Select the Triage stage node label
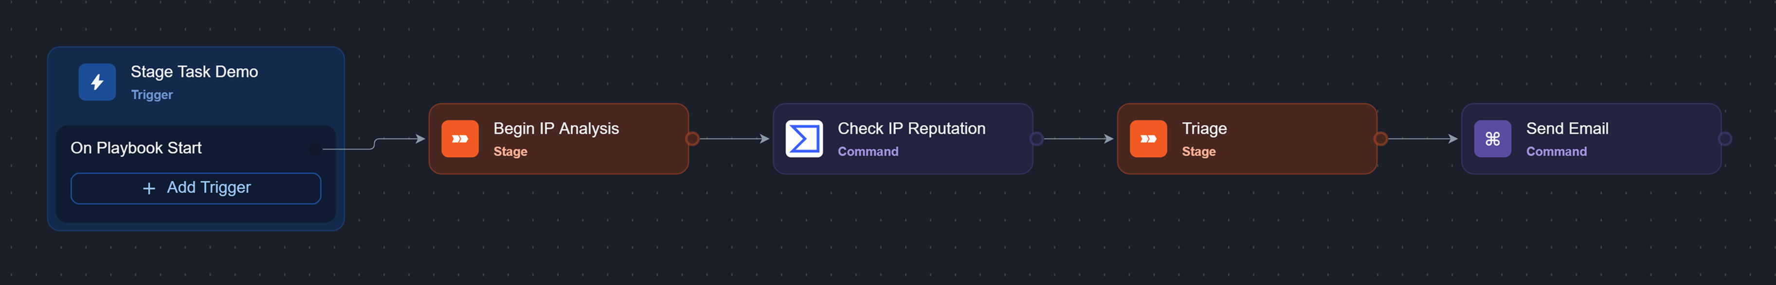Viewport: 1776px width, 285px height. click(1204, 129)
